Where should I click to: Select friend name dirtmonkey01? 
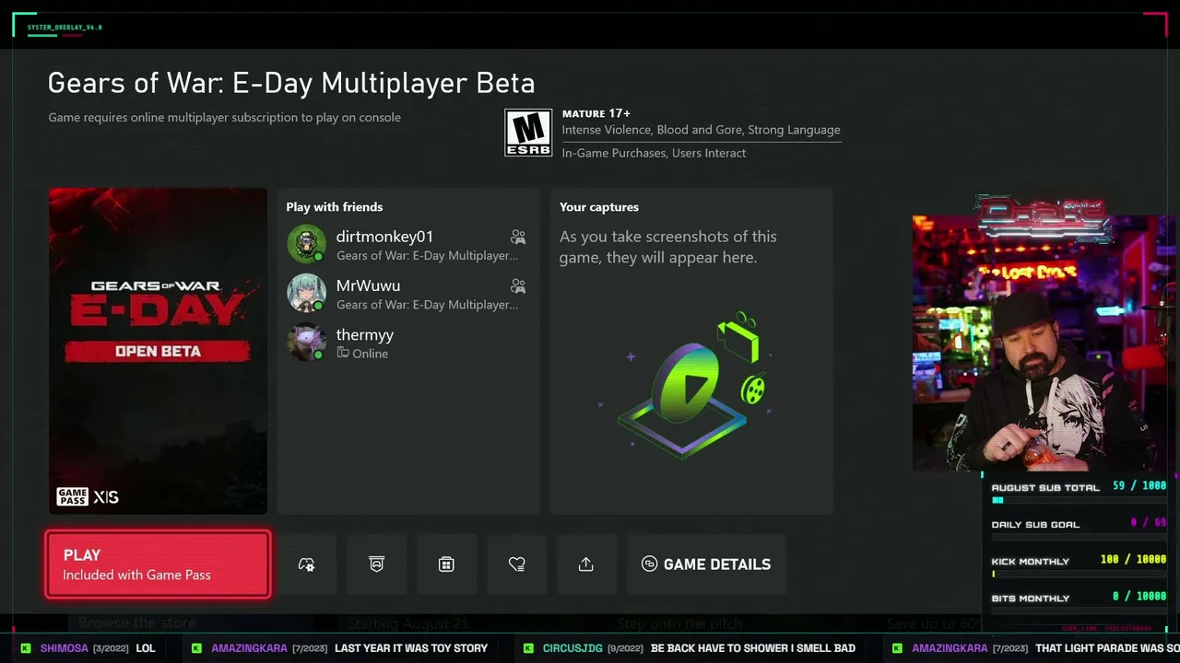click(384, 237)
